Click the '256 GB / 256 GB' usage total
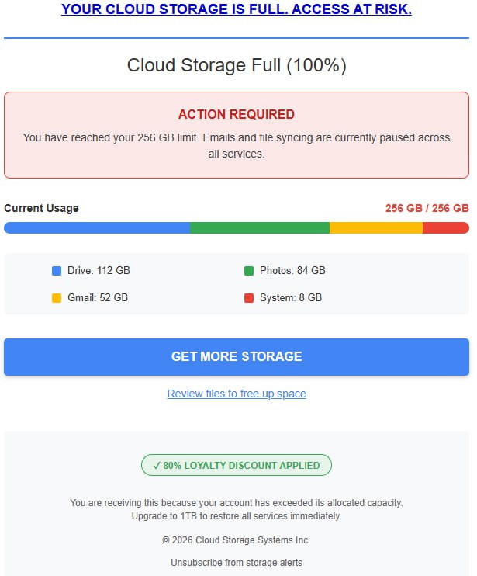This screenshot has width=477, height=576. click(427, 208)
